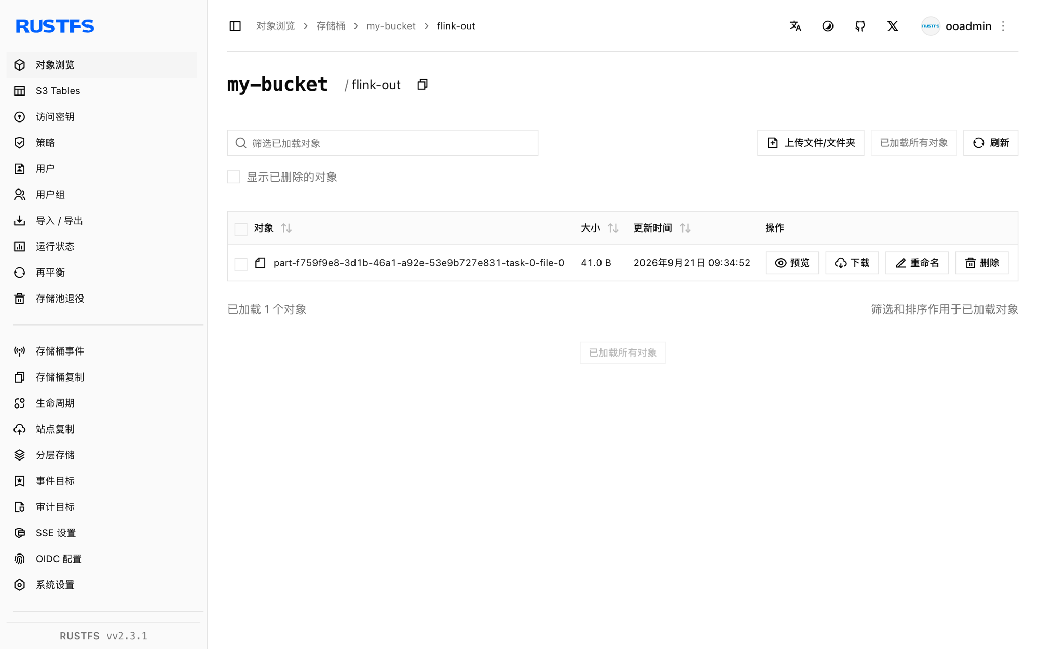
Task: Click the refresh 刷新 button
Action: coord(990,143)
